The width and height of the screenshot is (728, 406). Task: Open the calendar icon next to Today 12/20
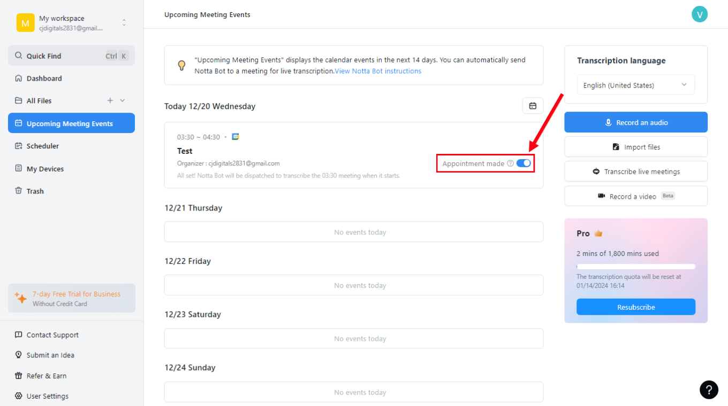pyautogui.click(x=533, y=106)
